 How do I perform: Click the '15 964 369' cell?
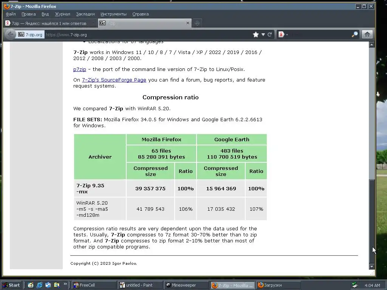221,188
